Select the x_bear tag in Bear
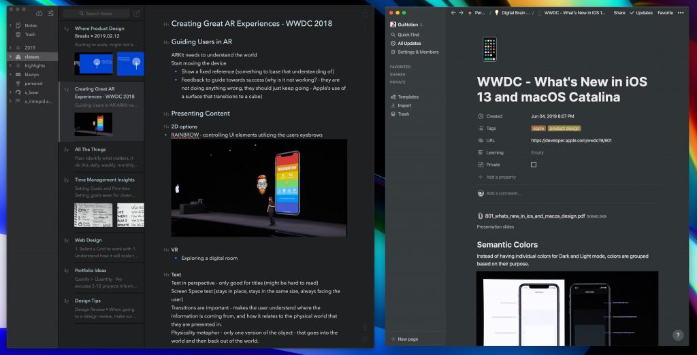The width and height of the screenshot is (697, 355). (x=32, y=92)
